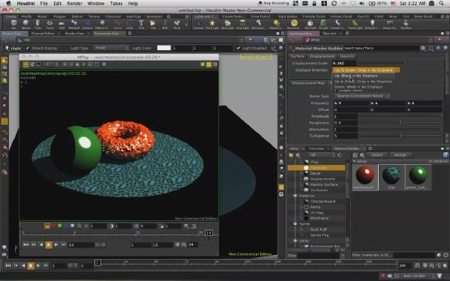Open the Light Type dropdown
450x281 pixels.
click(111, 48)
